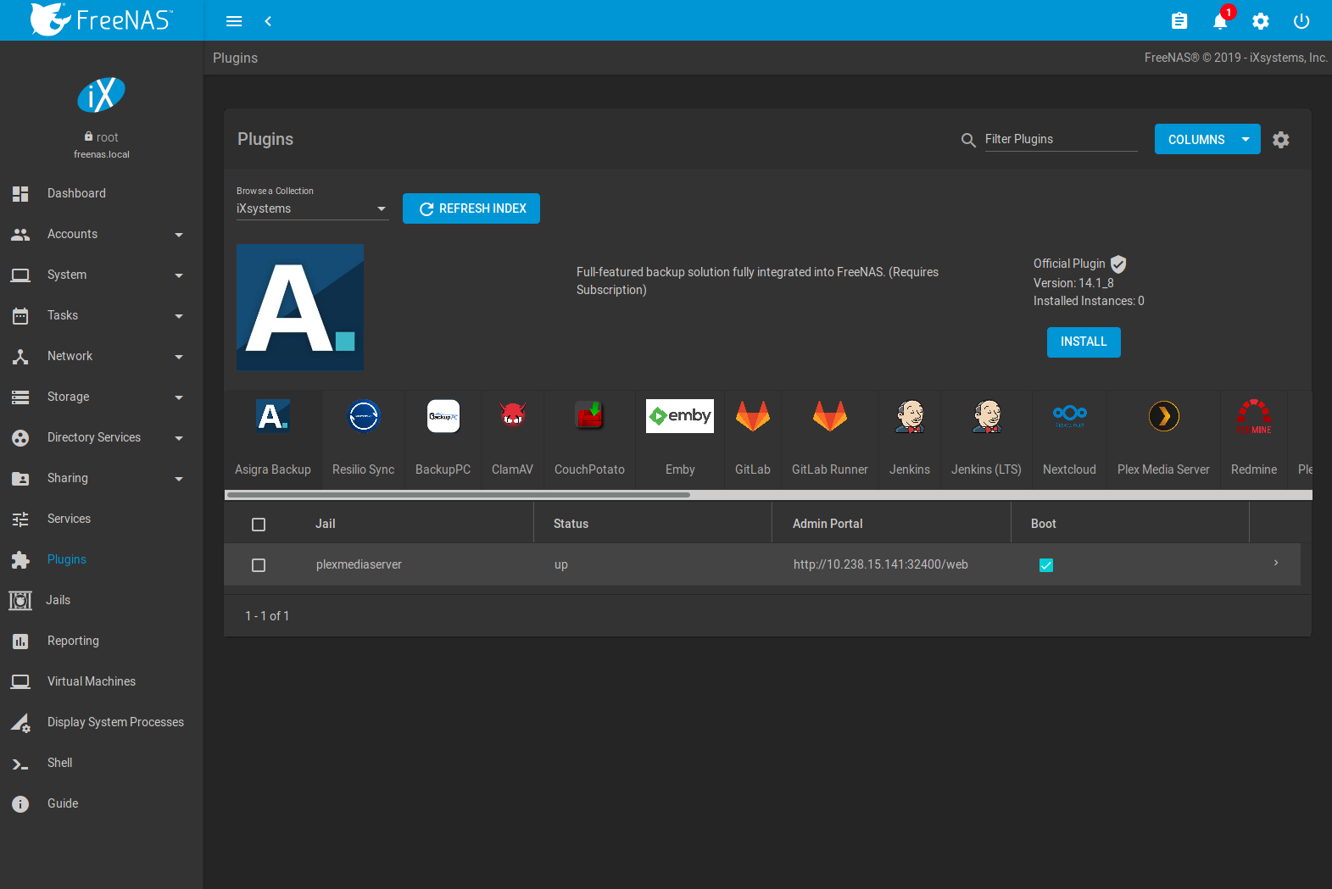
Task: Click the Refresh Index button
Action: (x=471, y=208)
